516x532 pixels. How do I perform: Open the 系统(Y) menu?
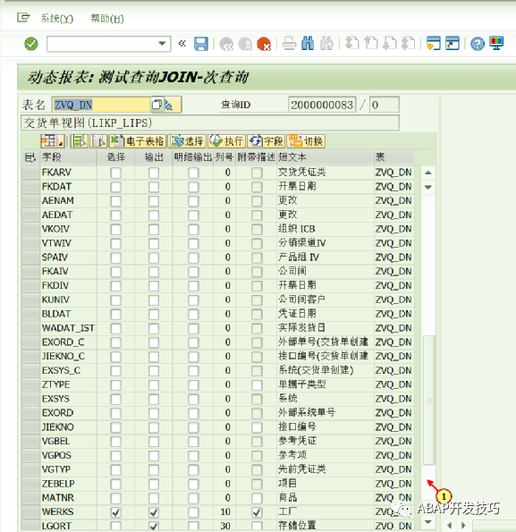click(57, 18)
